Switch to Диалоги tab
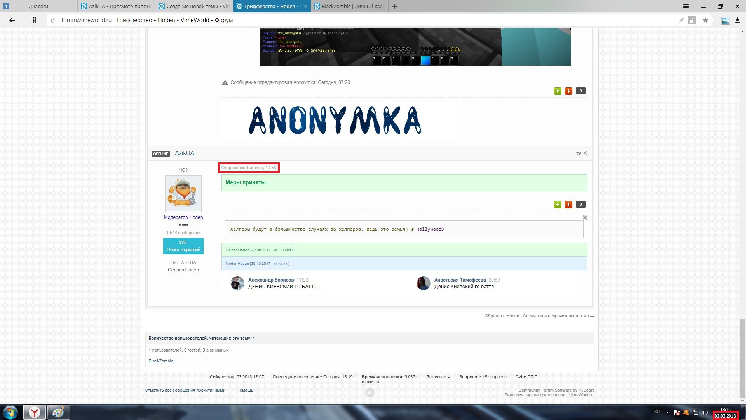 point(38,6)
